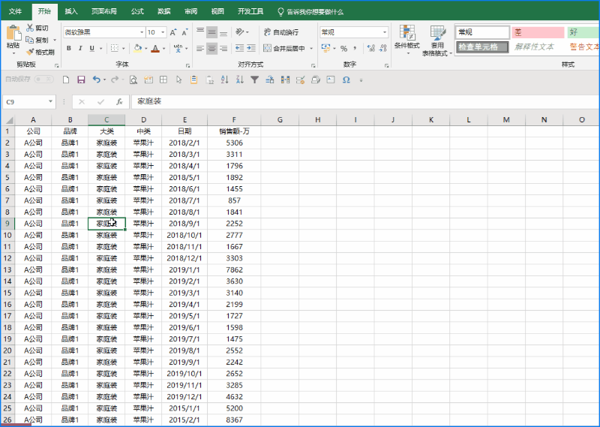Customize Quick Access Toolbar dropdown
The image size is (600, 427).
(x=361, y=80)
